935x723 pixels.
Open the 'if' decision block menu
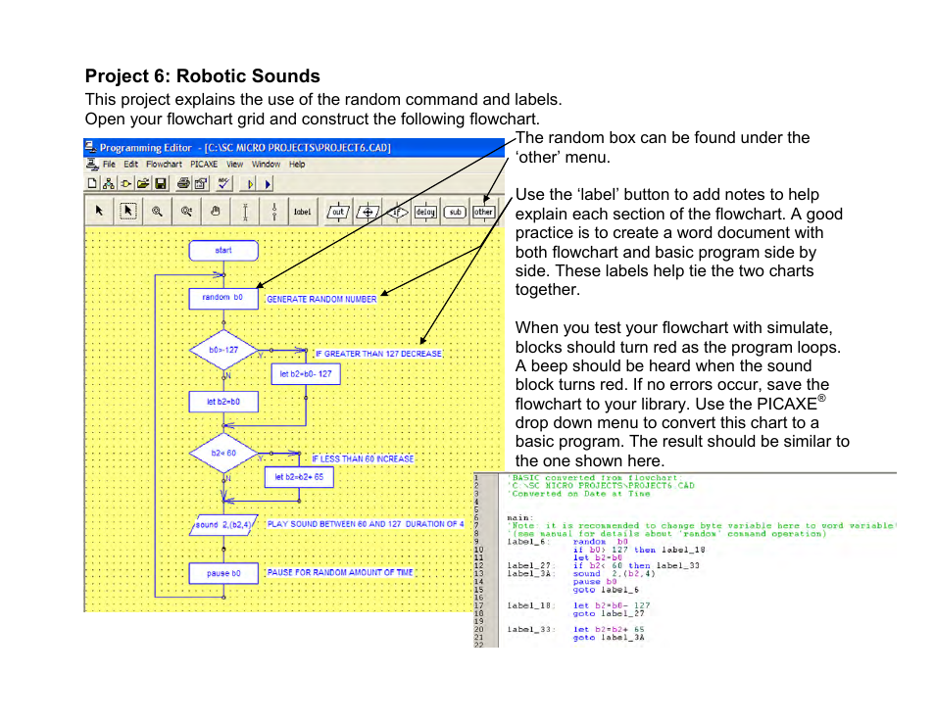tap(397, 212)
